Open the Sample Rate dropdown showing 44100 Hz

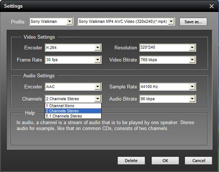point(192,87)
